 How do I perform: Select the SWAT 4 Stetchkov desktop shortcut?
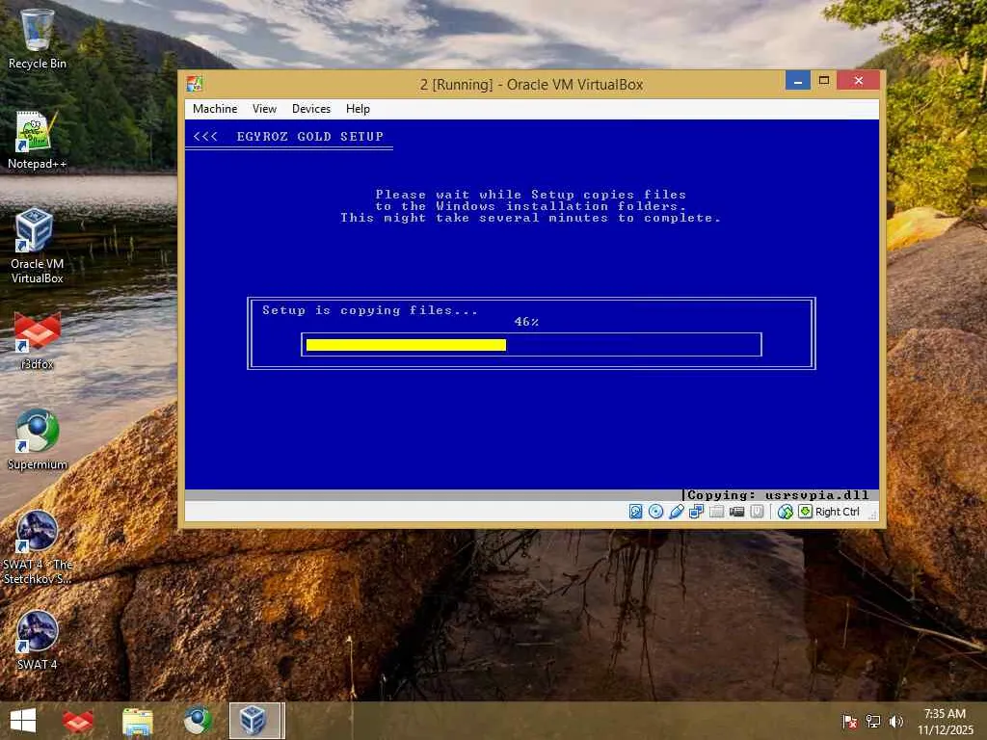tap(38, 547)
